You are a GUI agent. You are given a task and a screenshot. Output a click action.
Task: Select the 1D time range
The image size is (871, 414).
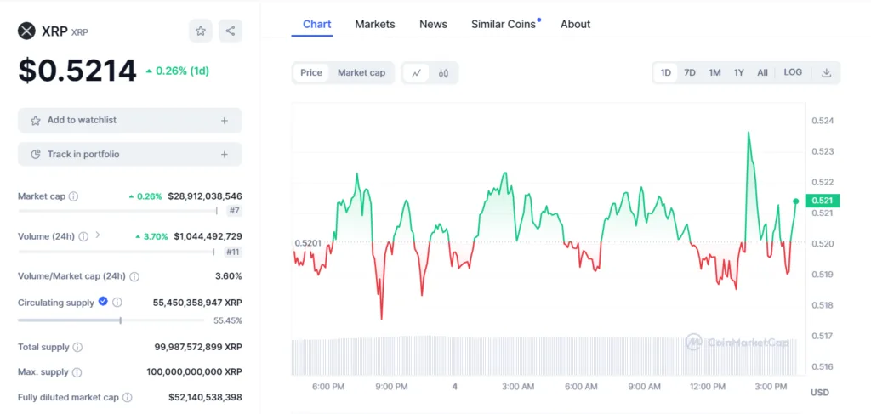point(665,73)
